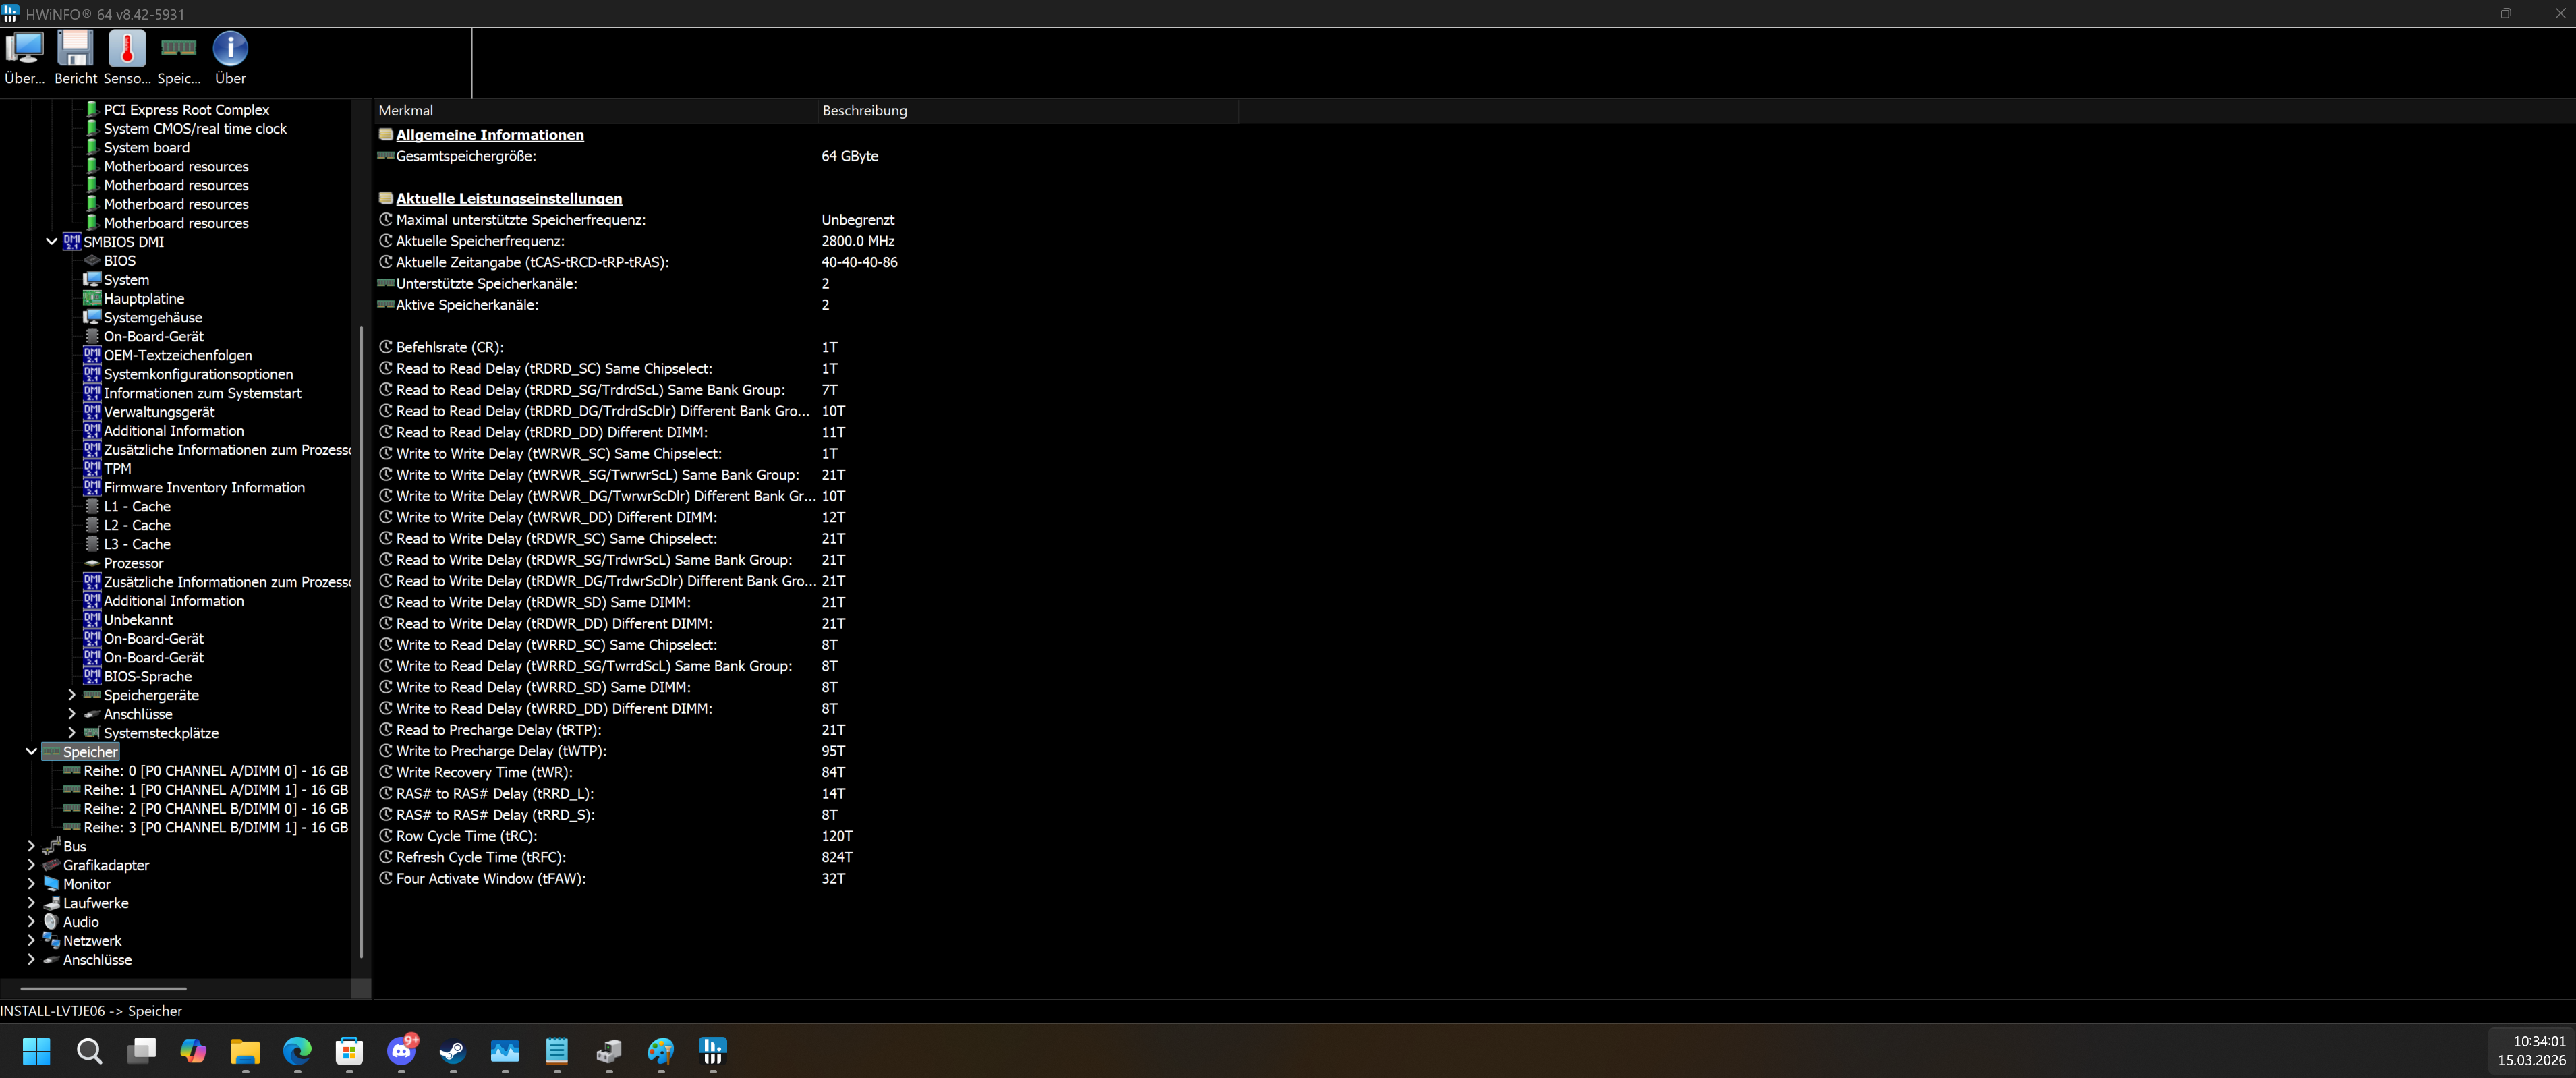Click the tree panel horizontal scrollbar
The height and width of the screenshot is (1078, 2576).
pos(103,988)
